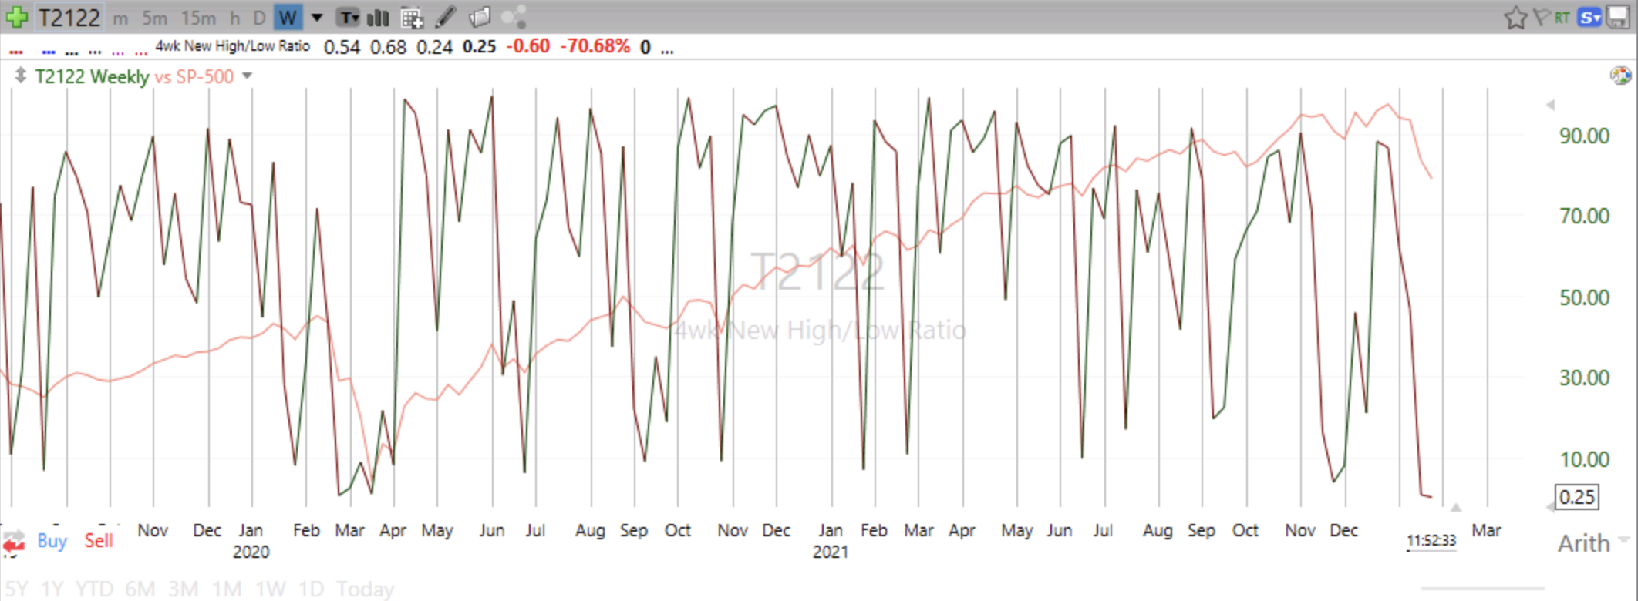The width and height of the screenshot is (1638, 601).
Task: Toggle the Weekly 'W' timeframe button
Action: [x=288, y=18]
